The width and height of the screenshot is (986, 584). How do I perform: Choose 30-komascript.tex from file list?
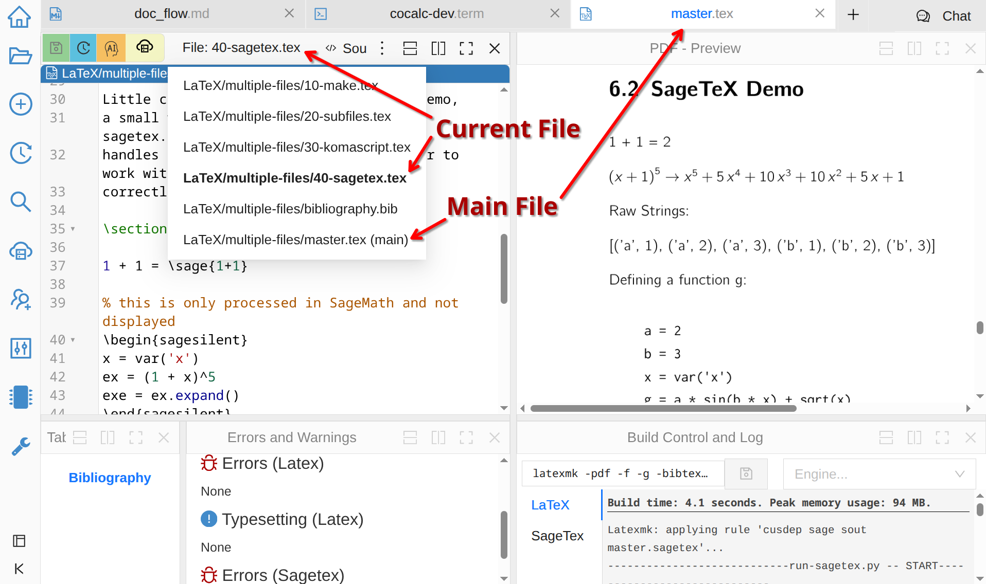(x=297, y=148)
